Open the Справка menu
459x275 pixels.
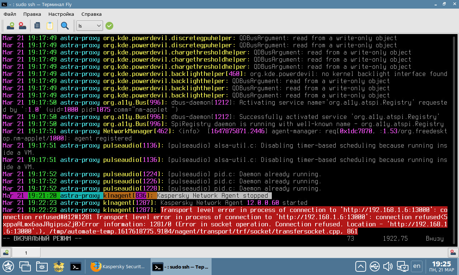pyautogui.click(x=91, y=14)
